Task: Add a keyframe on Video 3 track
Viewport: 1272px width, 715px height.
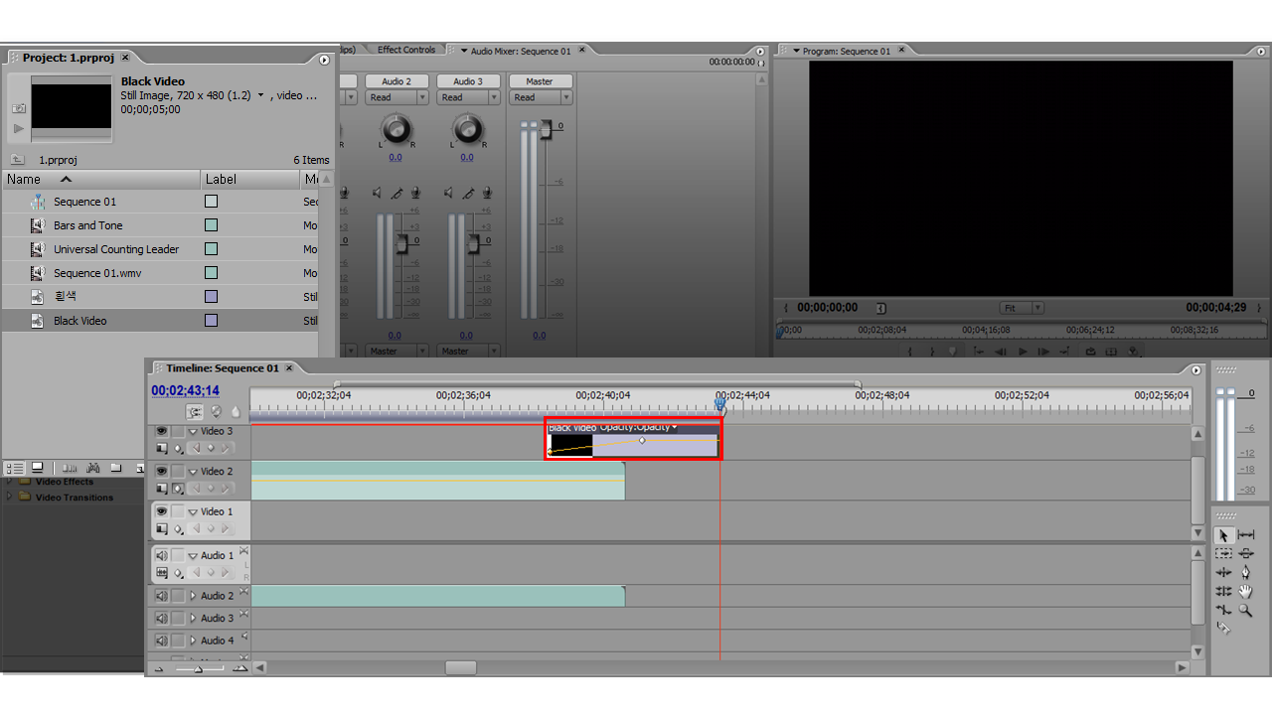Action: (x=211, y=448)
